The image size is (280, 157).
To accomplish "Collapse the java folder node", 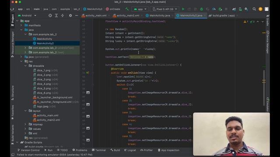I will 21,30.
